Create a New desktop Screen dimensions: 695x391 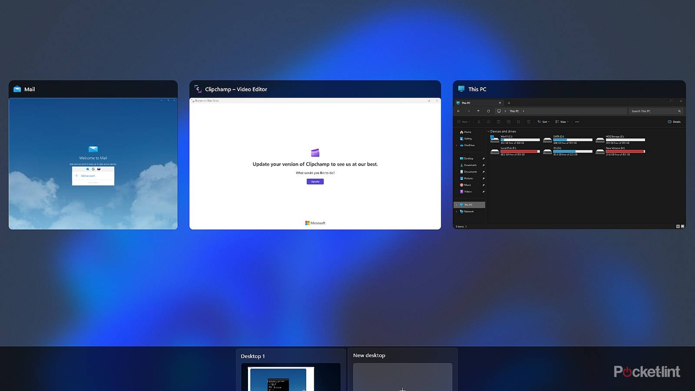coord(402,376)
